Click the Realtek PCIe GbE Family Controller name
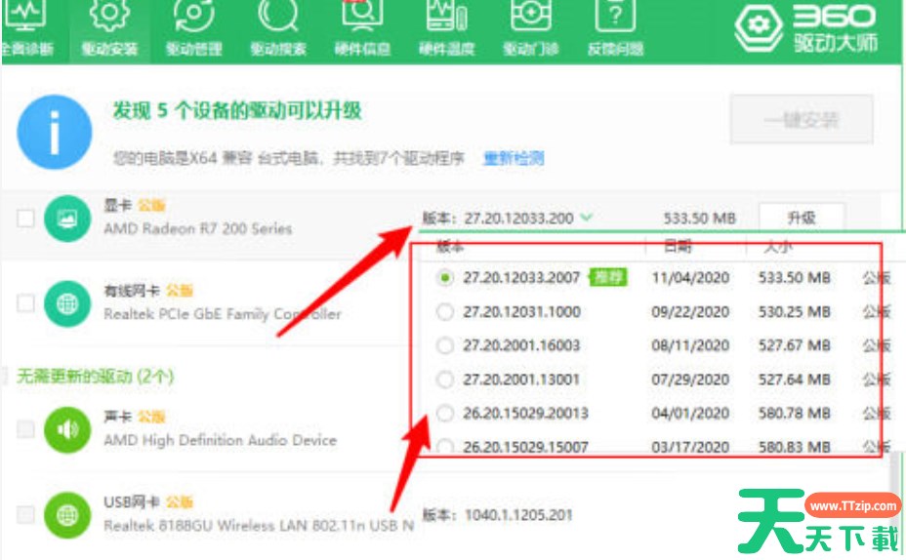The height and width of the screenshot is (560, 906). [223, 314]
